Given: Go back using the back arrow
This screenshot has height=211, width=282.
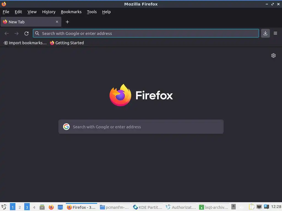Looking at the screenshot, I should 7,33.
